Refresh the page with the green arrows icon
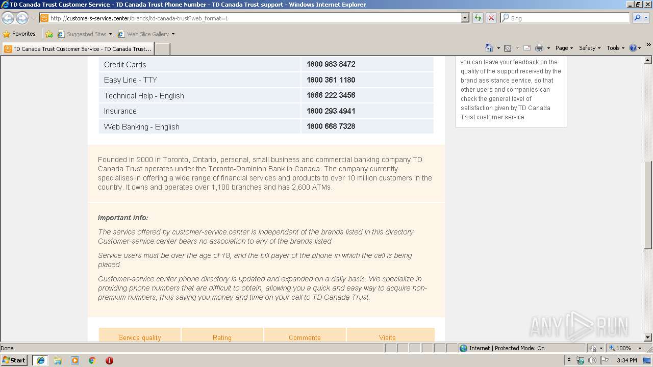 pos(478,18)
